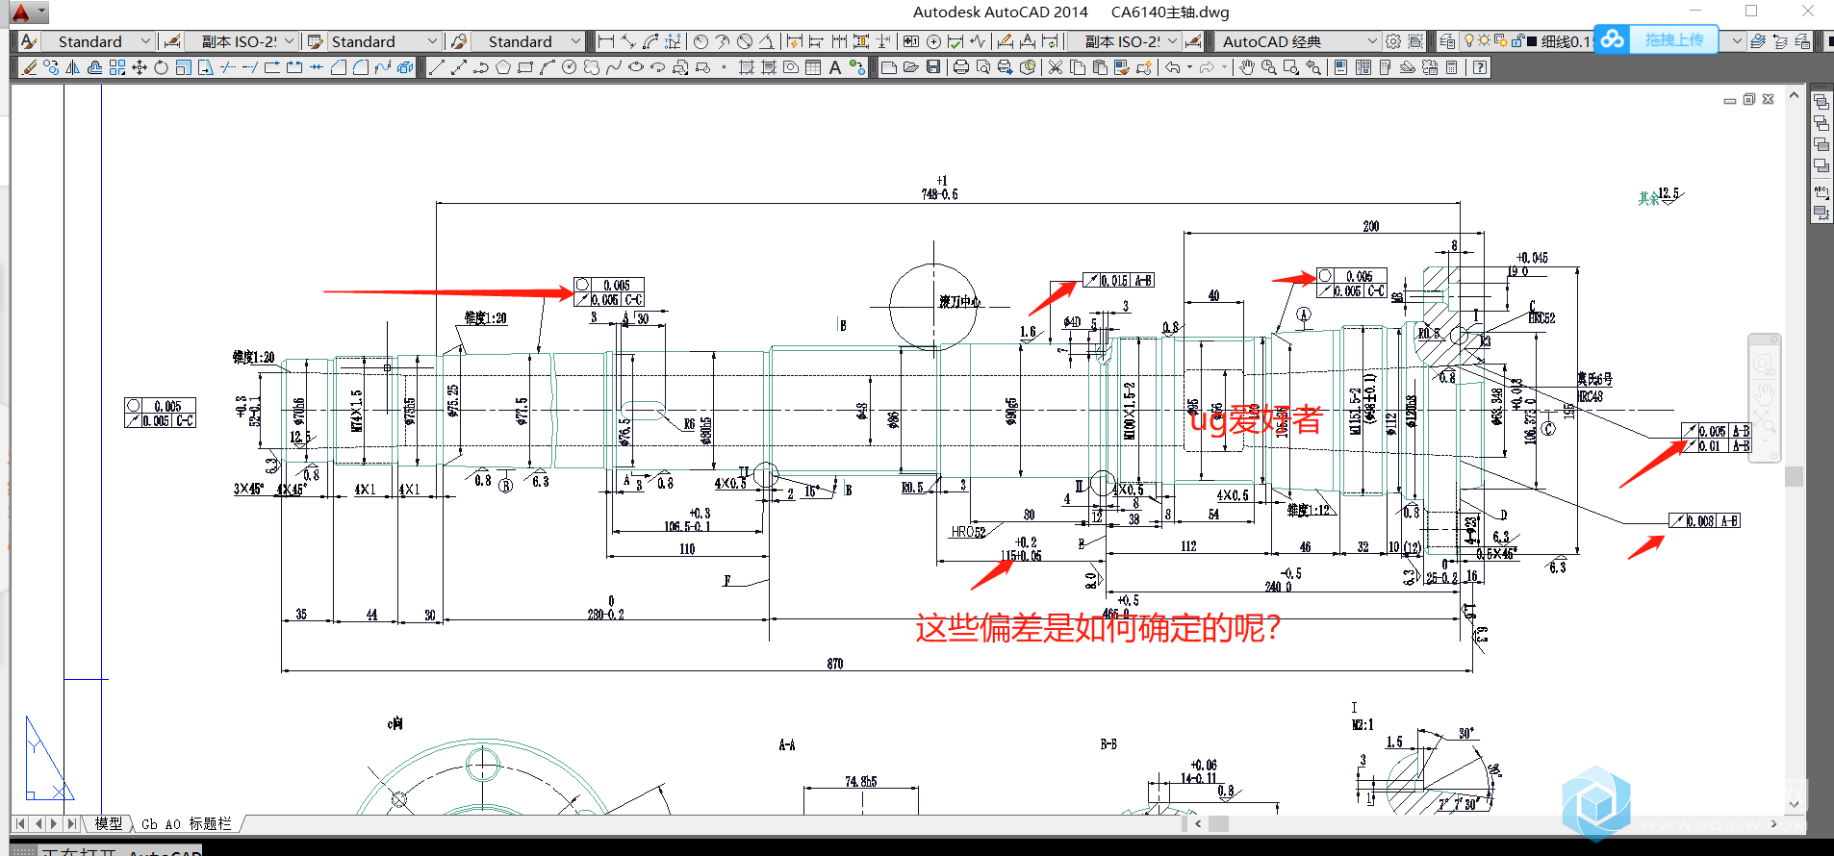Select the Copy objects tool
The image size is (1834, 856).
pyautogui.click(x=51, y=67)
